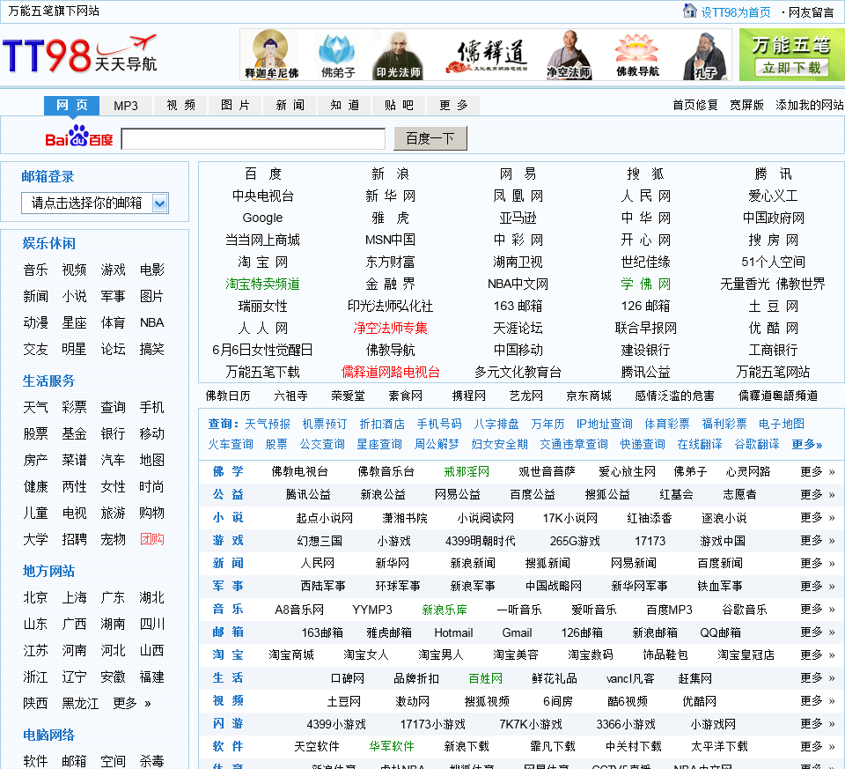
Task: Click the Baidu 百度 logo
Action: (79, 137)
